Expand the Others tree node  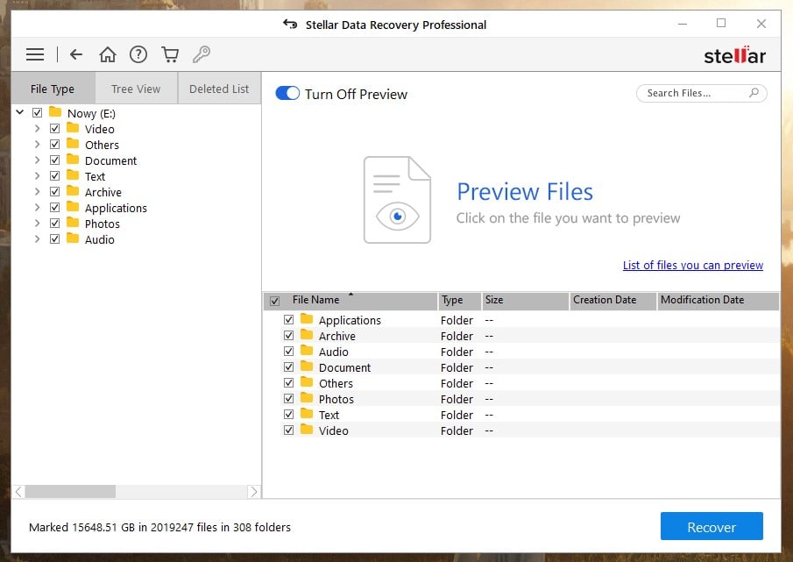click(37, 144)
